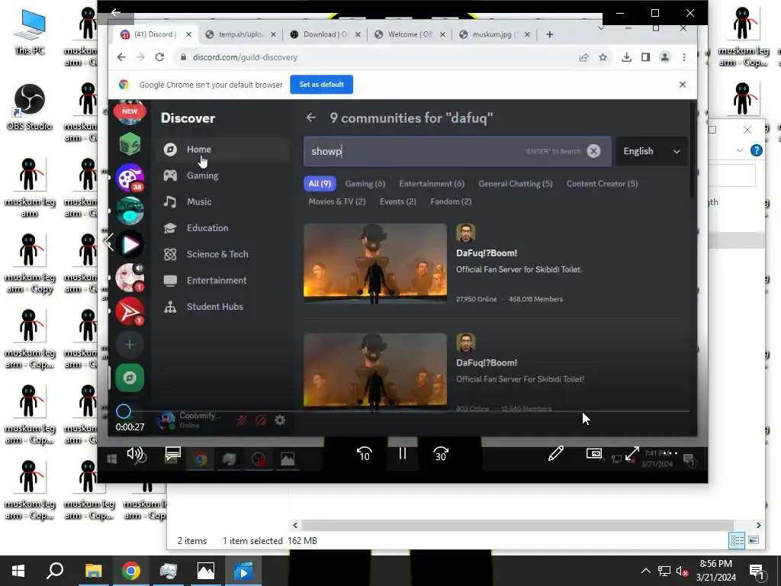The image size is (781, 586).
Task: Open Windows taskbar search
Action: click(55, 571)
